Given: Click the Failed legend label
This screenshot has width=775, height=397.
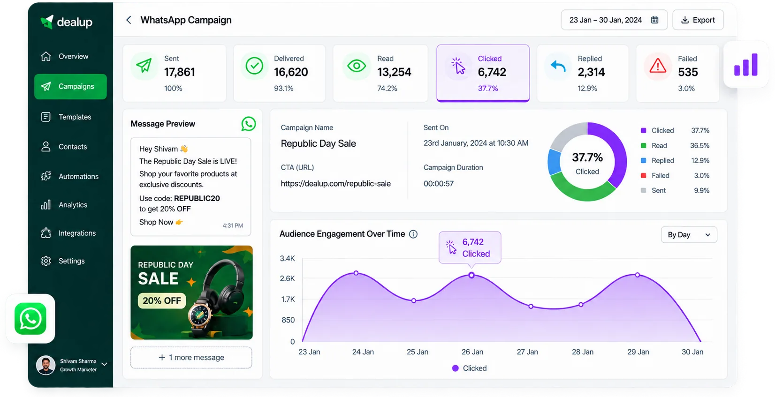Looking at the screenshot, I should (x=660, y=175).
